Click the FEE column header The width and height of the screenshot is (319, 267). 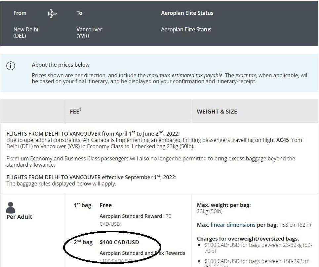point(75,112)
